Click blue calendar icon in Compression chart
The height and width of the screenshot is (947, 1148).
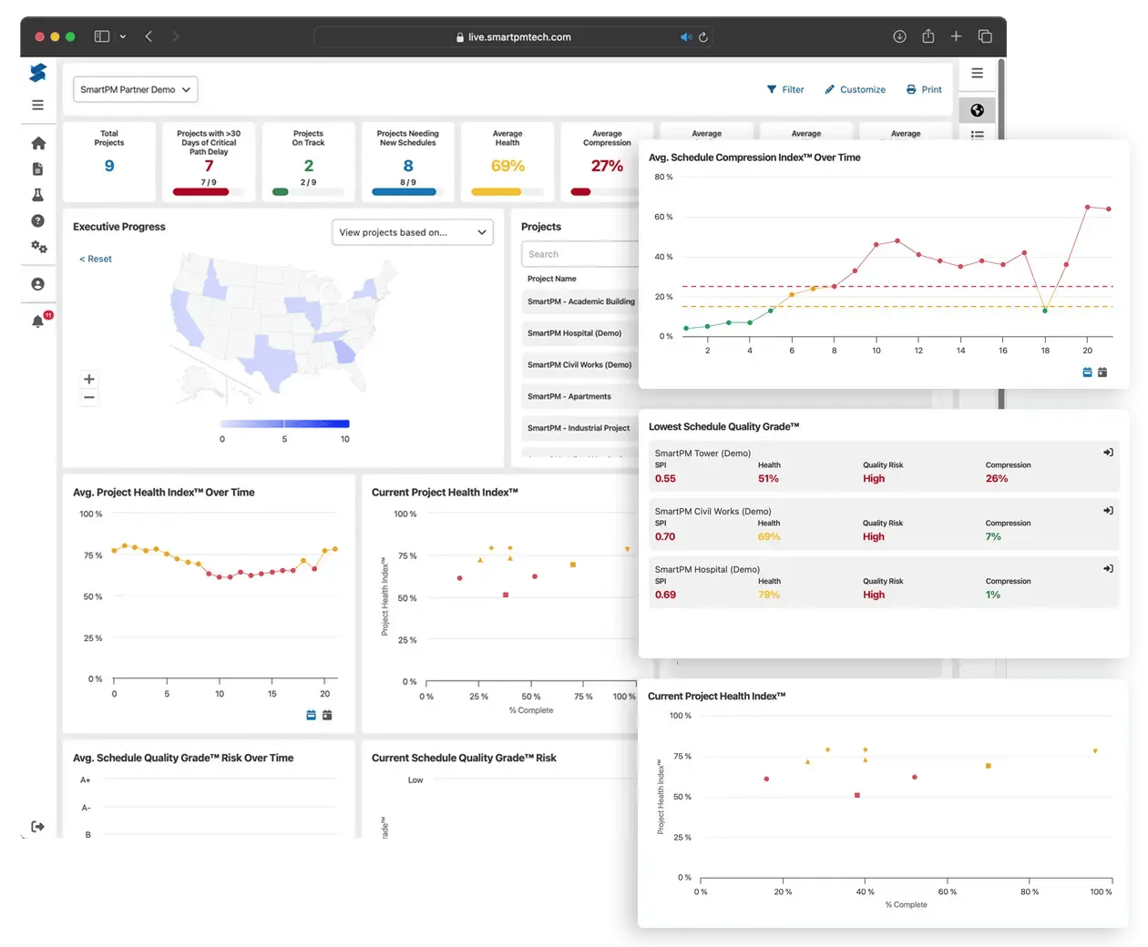click(x=1087, y=372)
